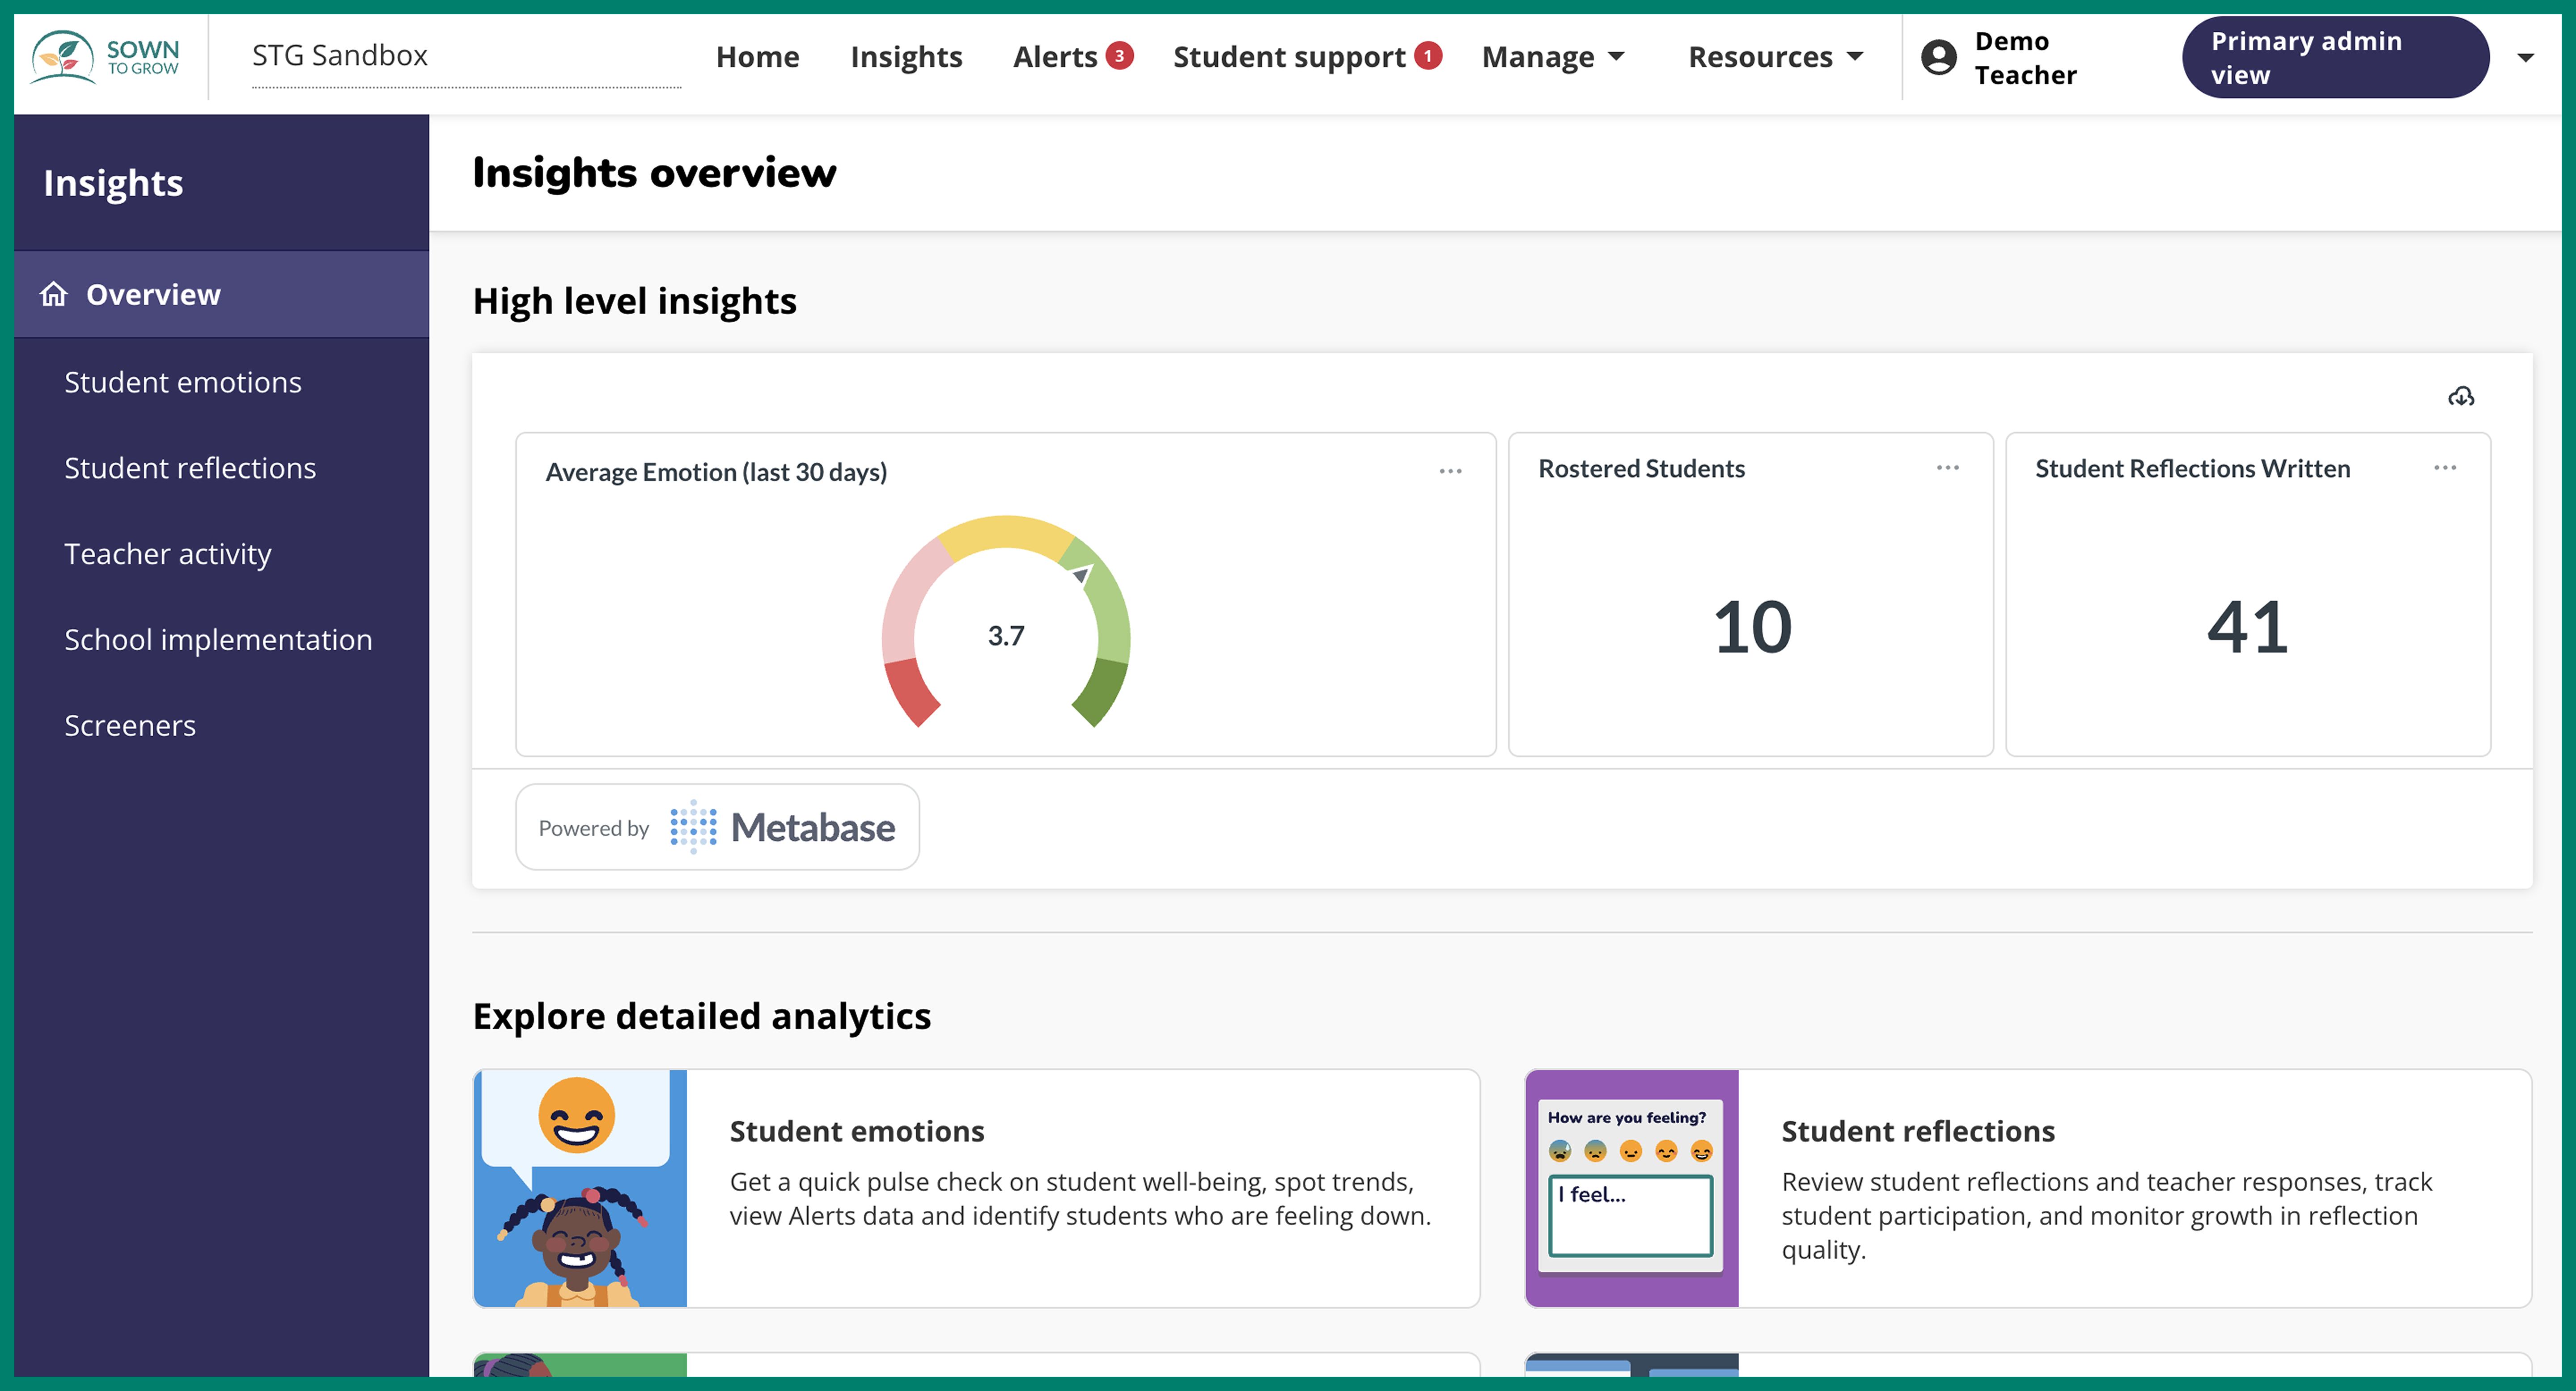This screenshot has width=2576, height=1391.
Task: Click the Average Emotion (last 30 days) title
Action: pos(716,472)
